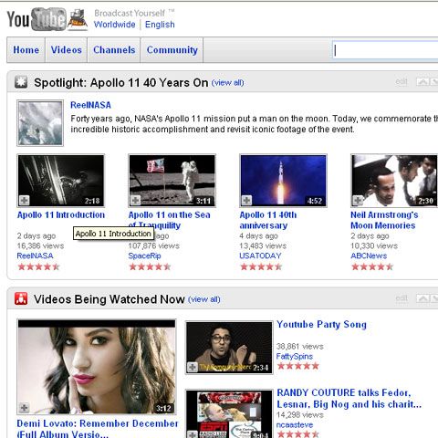The image size is (438, 438).
Task: Click star rating under ABCNews video
Action: (x=372, y=267)
